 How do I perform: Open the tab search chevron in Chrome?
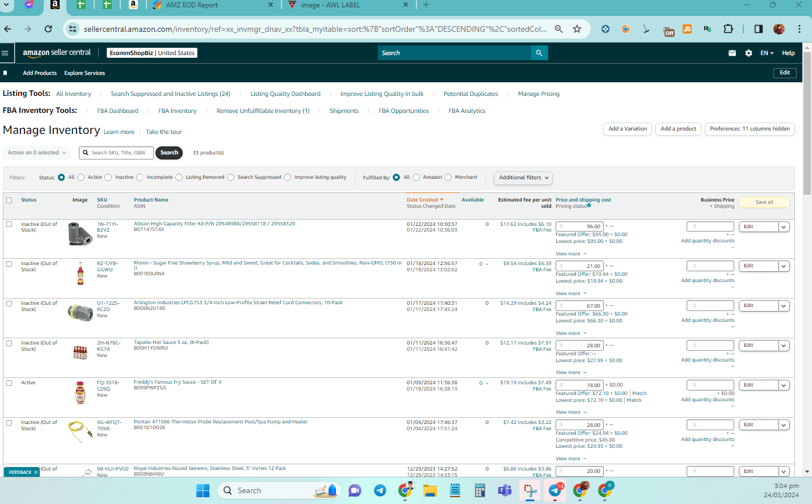tap(6, 5)
